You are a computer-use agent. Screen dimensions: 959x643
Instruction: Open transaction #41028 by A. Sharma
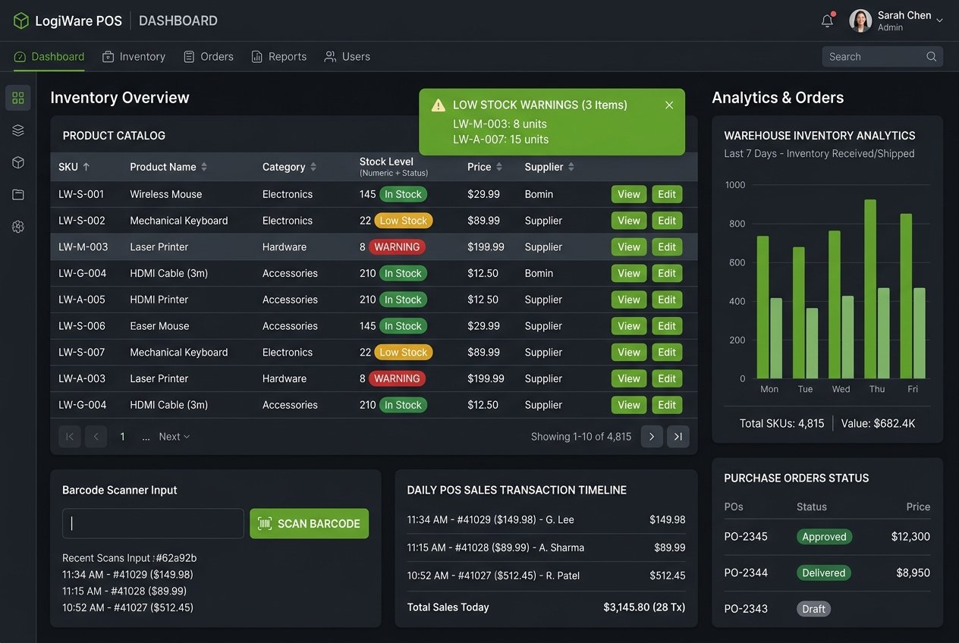click(546, 547)
